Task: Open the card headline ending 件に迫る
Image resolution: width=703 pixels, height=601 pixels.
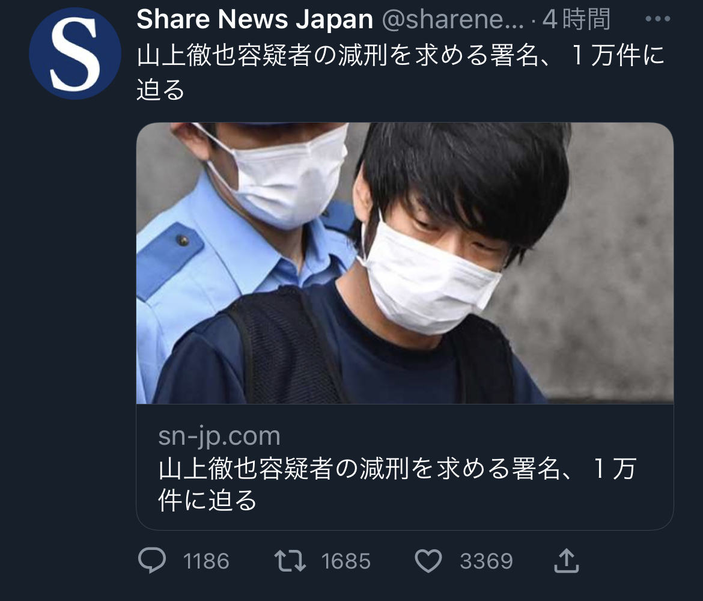Action: click(397, 484)
